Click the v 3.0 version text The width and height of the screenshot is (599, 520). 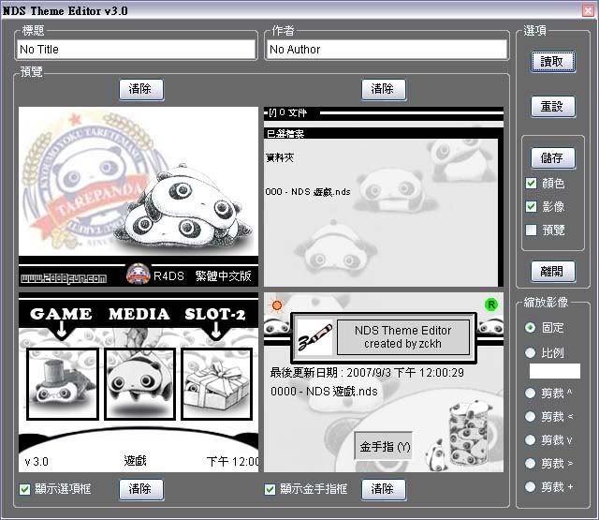(37, 462)
